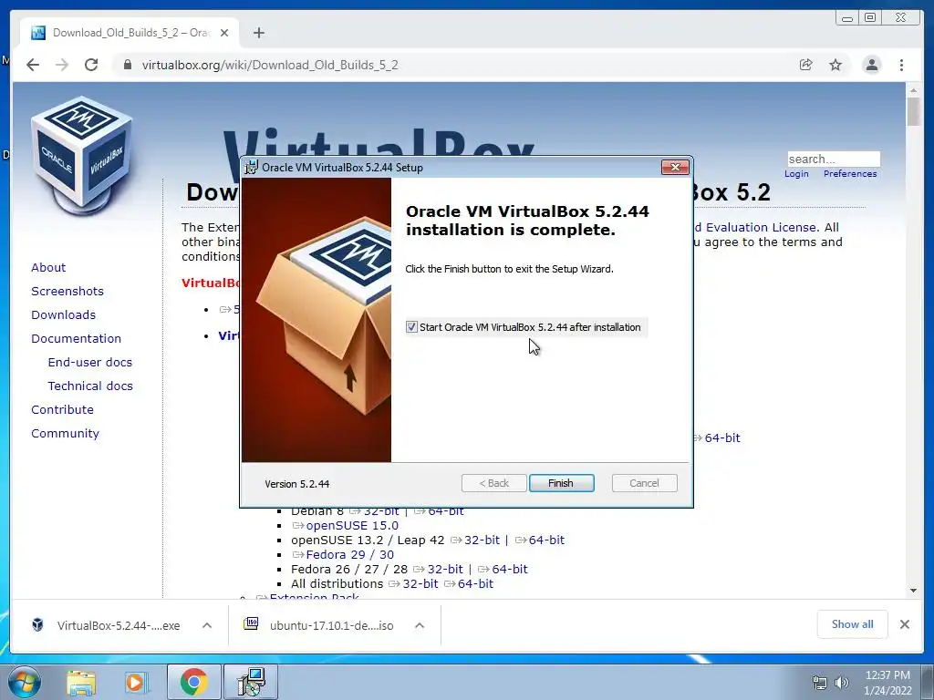This screenshot has width=934, height=700.
Task: Open openSUSE 13.2 / Leap 42 64-bit link
Action: click(546, 540)
